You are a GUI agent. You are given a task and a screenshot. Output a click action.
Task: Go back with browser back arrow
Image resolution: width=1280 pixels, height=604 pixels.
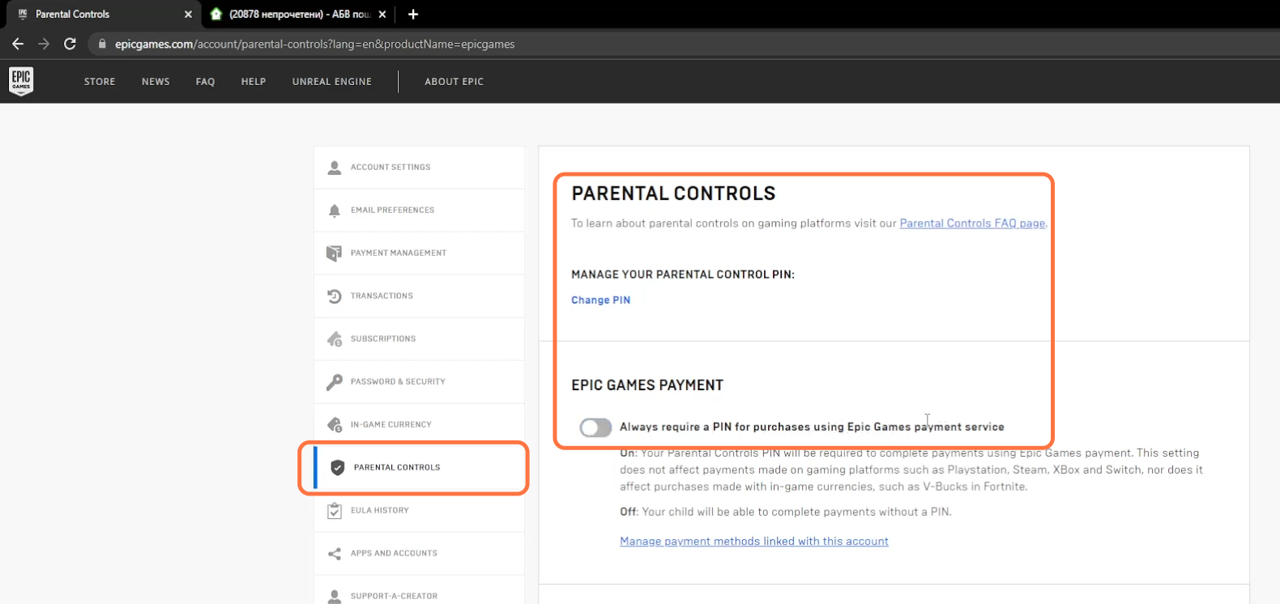click(x=18, y=44)
